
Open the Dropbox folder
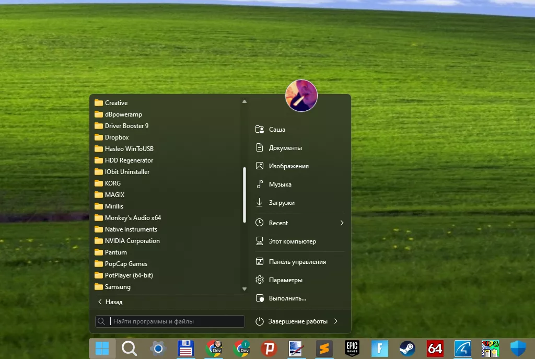click(x=117, y=137)
